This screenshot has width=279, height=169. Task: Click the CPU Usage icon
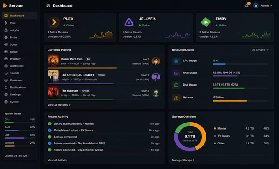[176, 61]
